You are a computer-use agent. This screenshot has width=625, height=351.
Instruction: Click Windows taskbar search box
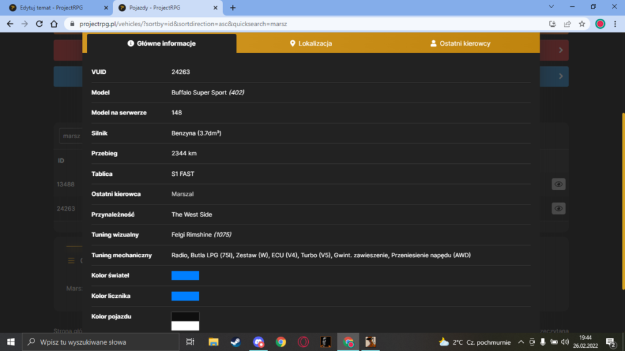(x=101, y=342)
